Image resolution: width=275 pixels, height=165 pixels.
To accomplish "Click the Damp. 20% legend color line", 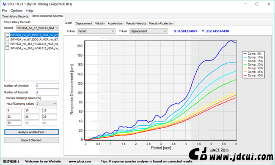I will [x=245, y=65].
